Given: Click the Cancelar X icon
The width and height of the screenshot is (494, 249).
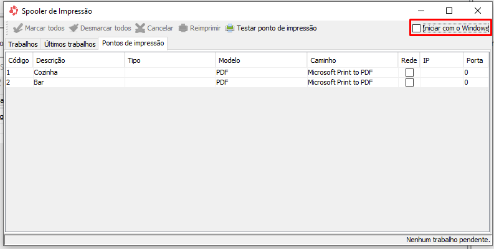Looking at the screenshot, I should point(140,28).
